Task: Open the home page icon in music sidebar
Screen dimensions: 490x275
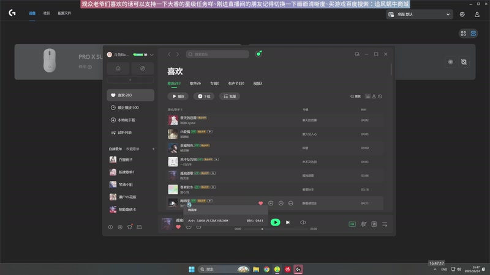Action: [118, 68]
